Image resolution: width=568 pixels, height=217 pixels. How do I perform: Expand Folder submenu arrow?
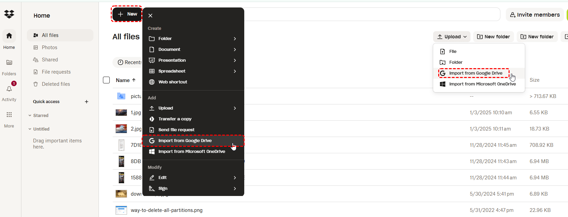pyautogui.click(x=235, y=39)
